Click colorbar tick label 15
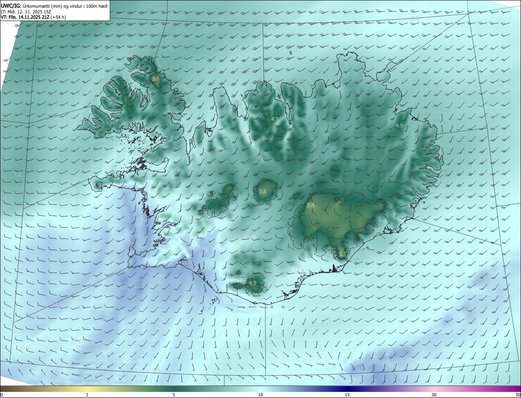The width and height of the screenshot is (521, 398). tap(347, 395)
